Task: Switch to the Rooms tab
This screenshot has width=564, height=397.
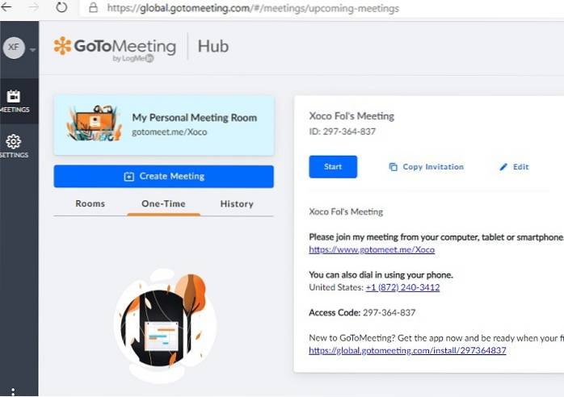Action: click(x=90, y=204)
